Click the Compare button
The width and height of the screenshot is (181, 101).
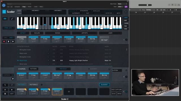tap(17, 7)
